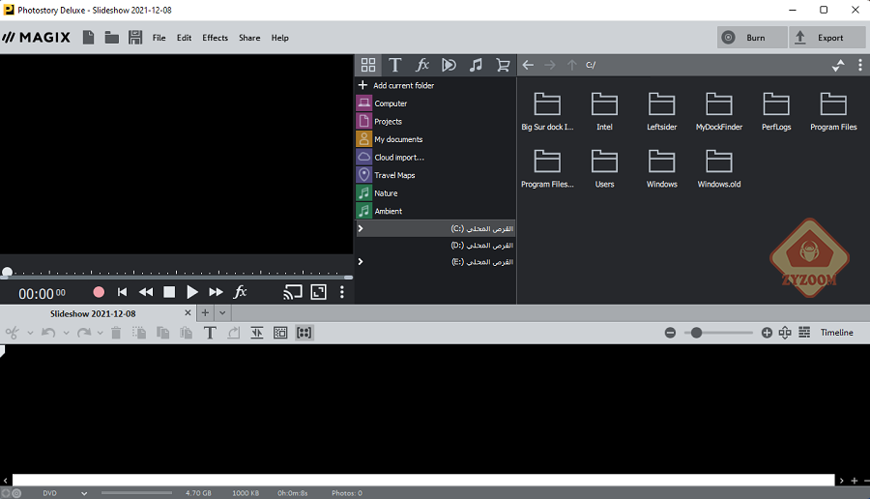
Task: Stop preview playback
Action: (x=169, y=292)
